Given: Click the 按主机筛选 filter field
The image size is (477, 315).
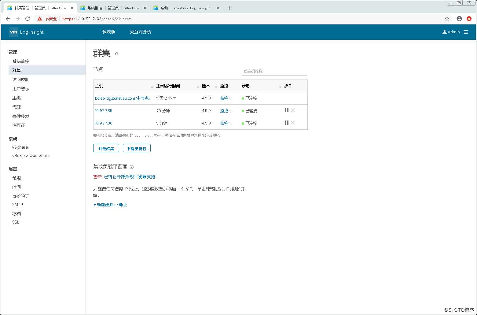Looking at the screenshot, I should click(274, 71).
